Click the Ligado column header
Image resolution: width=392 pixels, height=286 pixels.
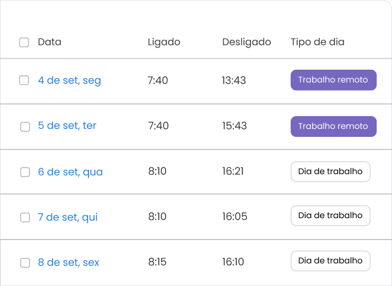point(164,42)
